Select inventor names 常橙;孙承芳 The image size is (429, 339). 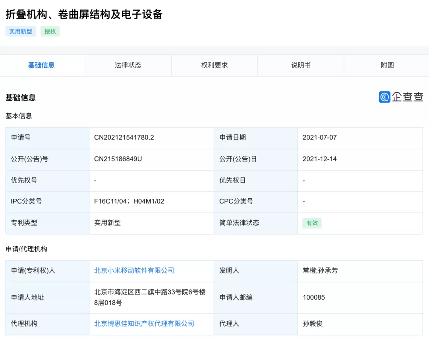pyautogui.click(x=320, y=271)
